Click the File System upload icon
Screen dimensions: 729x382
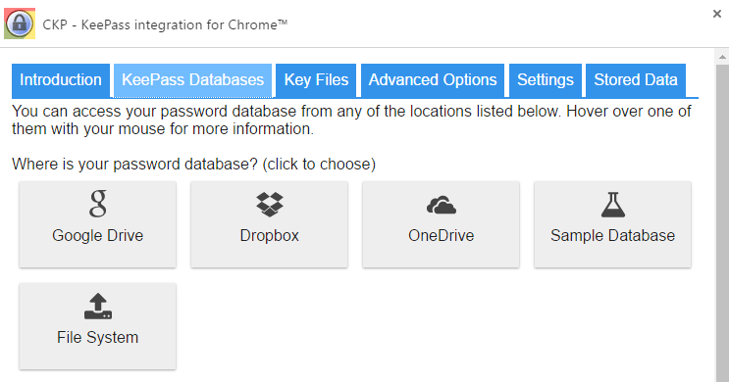[x=98, y=306]
